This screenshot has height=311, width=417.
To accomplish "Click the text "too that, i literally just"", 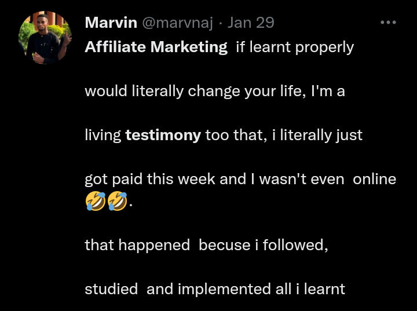I will coord(283,136).
